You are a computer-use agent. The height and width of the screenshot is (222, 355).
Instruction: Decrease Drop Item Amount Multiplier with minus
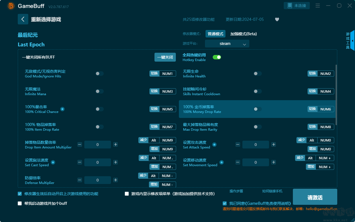(x=80, y=145)
